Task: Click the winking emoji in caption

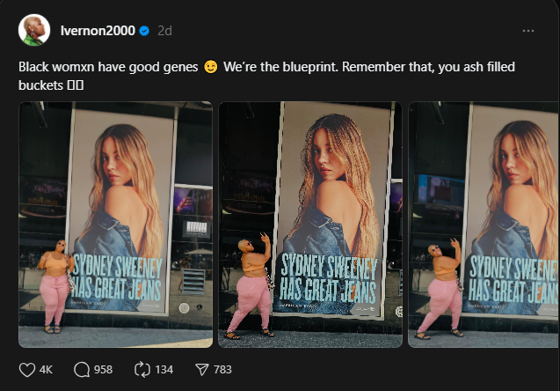Action: click(x=211, y=67)
